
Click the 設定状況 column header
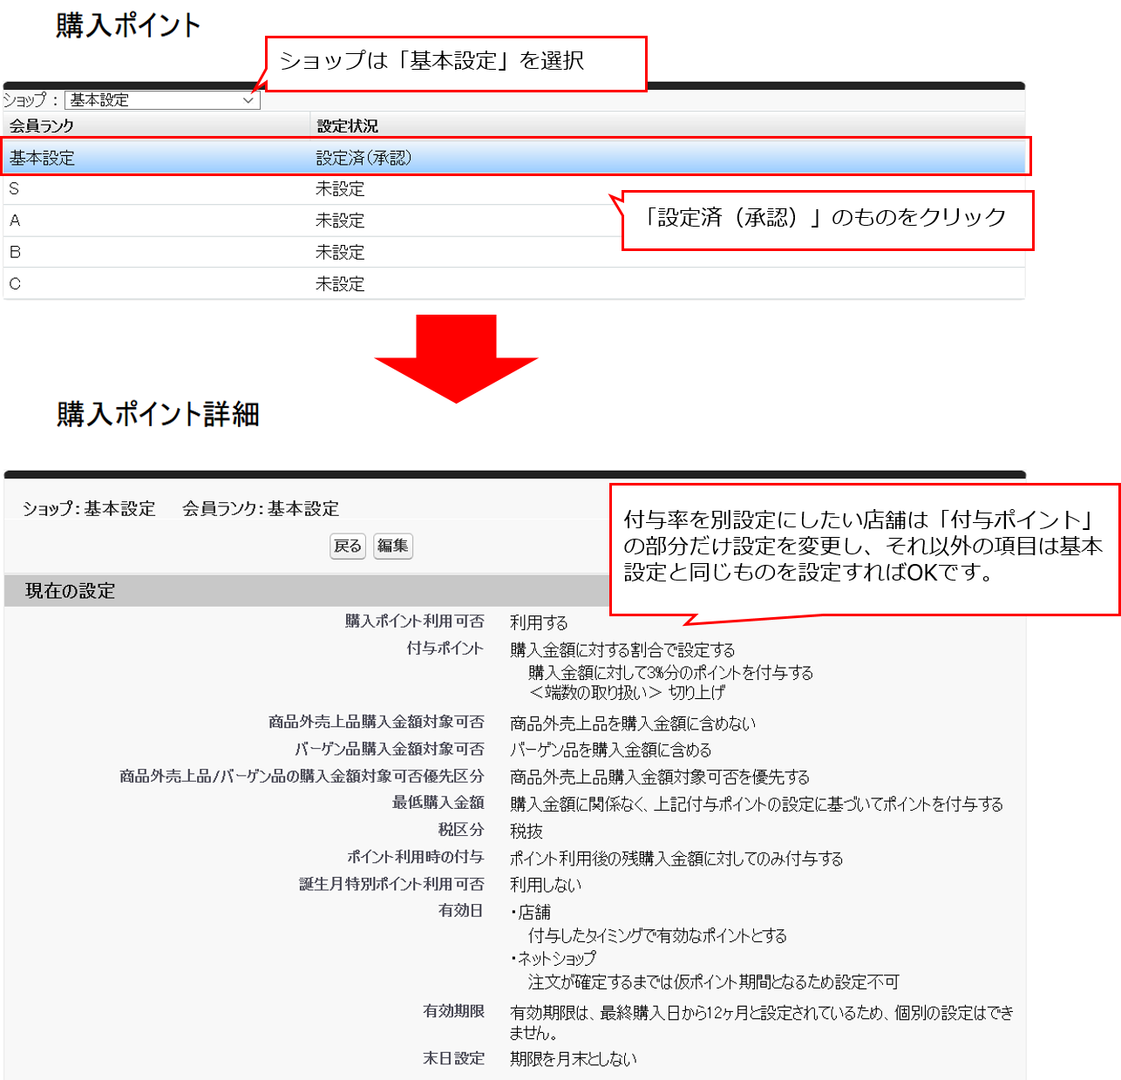pyautogui.click(x=347, y=126)
